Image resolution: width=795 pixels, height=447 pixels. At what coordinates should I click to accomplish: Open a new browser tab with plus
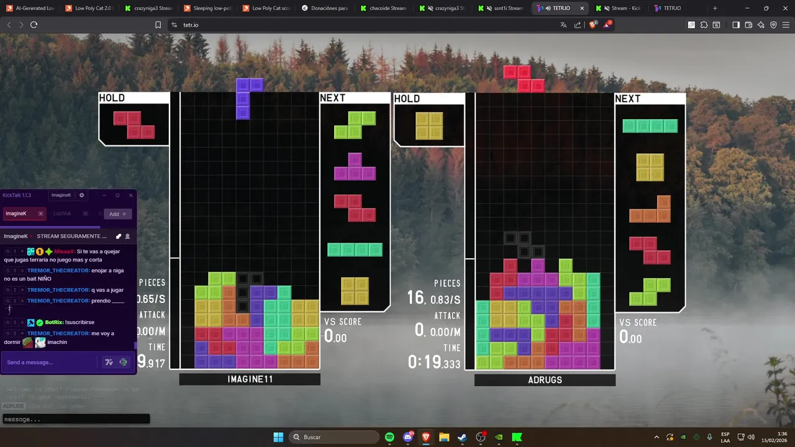tap(715, 8)
